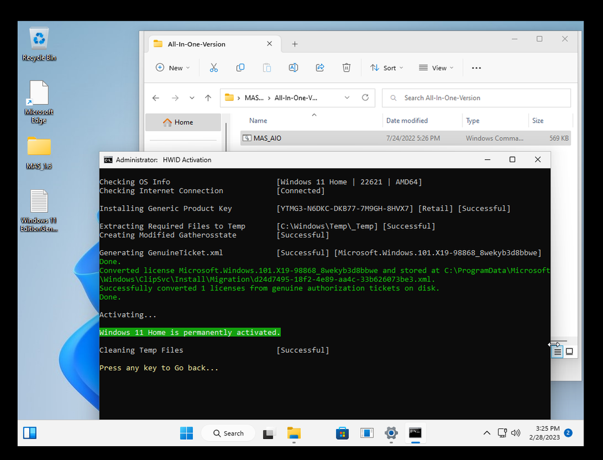The width and height of the screenshot is (603, 460).
Task: Open Widgets panel on taskbar
Action: coord(30,433)
